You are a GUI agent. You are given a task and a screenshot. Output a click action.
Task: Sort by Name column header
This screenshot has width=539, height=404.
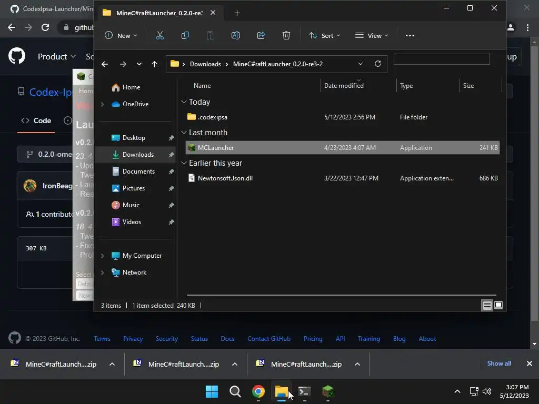202,86
